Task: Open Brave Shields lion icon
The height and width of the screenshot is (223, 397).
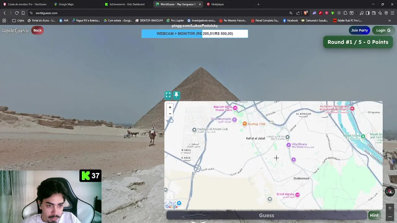Action: pos(306,13)
